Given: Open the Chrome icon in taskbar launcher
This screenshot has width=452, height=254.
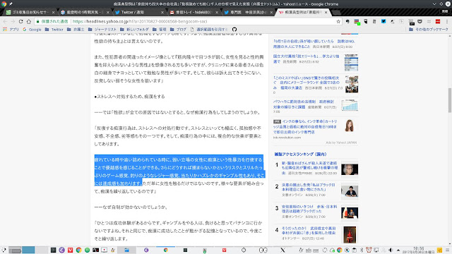Looking at the screenshot, I should pos(78,250).
